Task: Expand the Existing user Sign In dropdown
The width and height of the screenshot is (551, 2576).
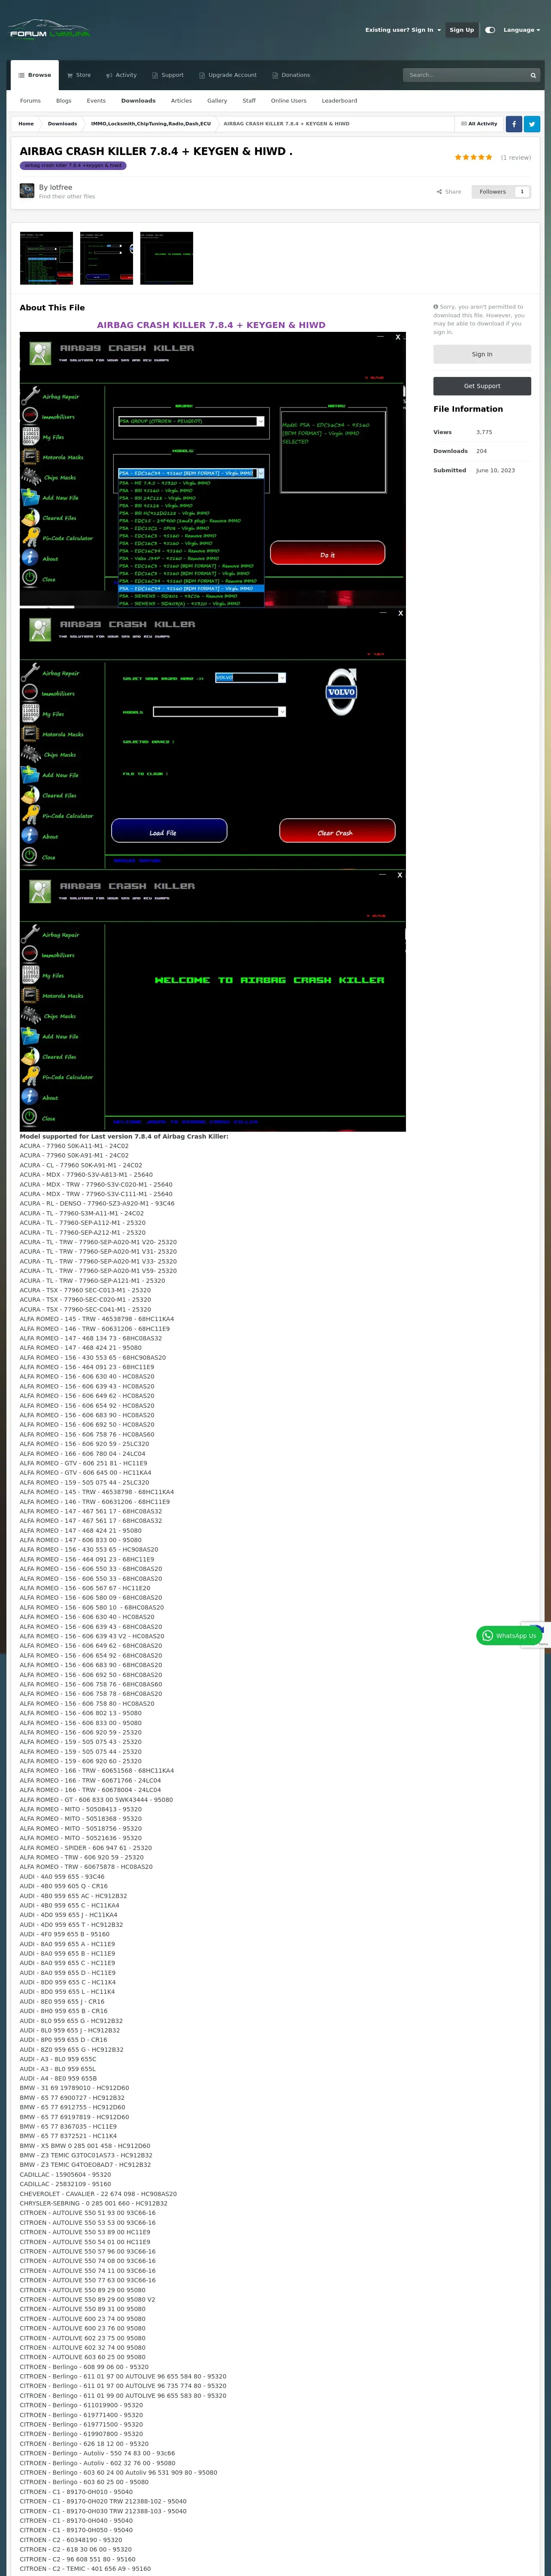Action: pos(402,30)
